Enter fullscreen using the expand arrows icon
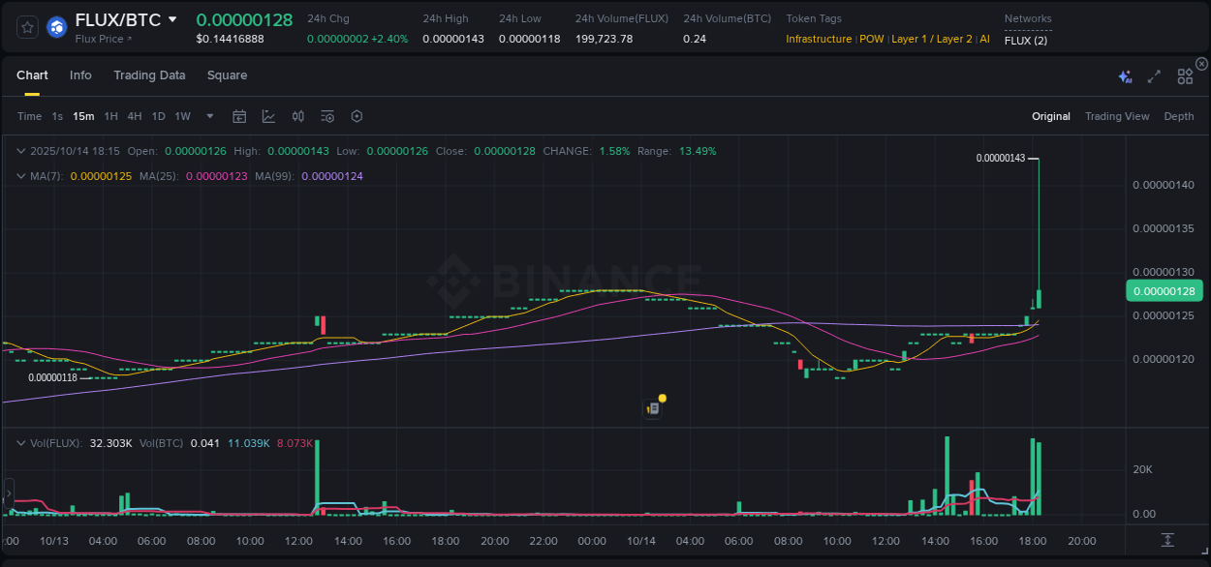Screen dimensions: 1211x567 (x=1153, y=75)
